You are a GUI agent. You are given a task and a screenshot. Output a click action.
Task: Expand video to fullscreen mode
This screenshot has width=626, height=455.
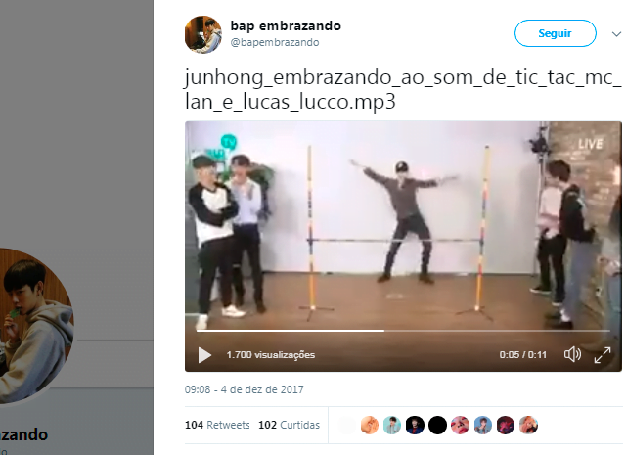603,355
